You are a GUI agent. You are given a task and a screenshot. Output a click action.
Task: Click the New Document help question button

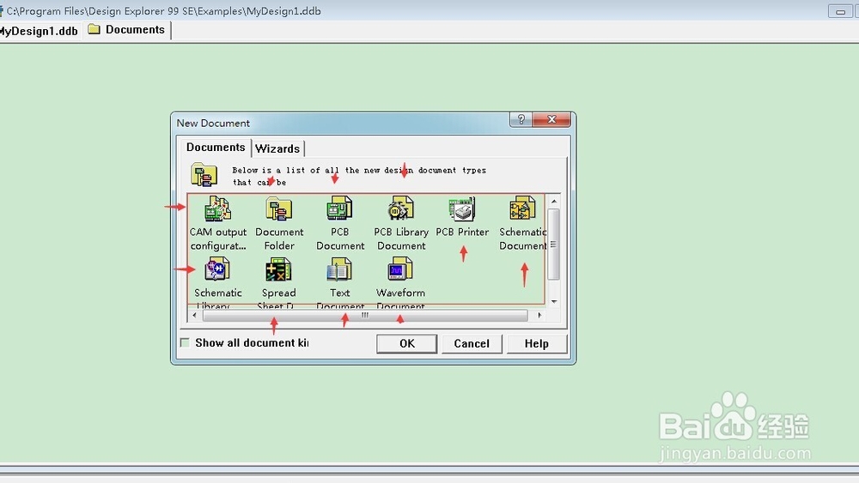[x=521, y=119]
